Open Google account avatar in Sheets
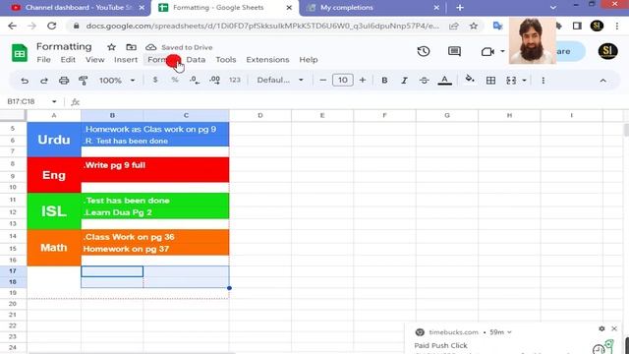629x354 pixels. coord(607,51)
